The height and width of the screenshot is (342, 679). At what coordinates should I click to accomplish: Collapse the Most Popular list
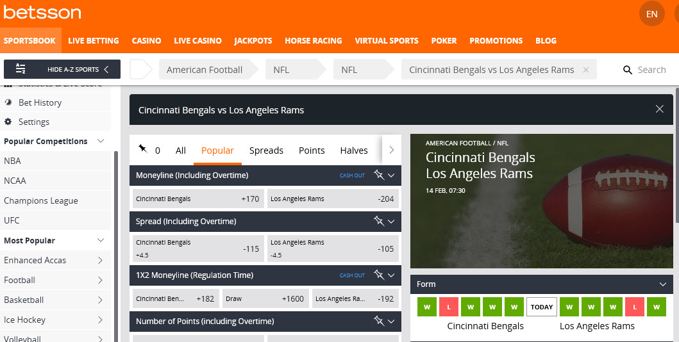click(101, 240)
